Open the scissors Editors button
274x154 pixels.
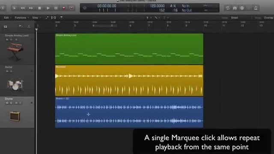pos(3,8)
